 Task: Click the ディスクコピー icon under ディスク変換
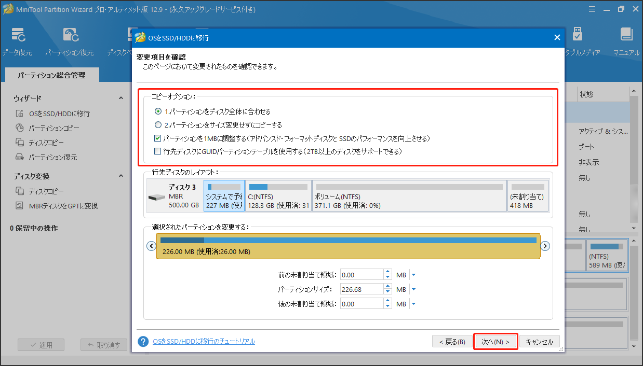point(19,191)
